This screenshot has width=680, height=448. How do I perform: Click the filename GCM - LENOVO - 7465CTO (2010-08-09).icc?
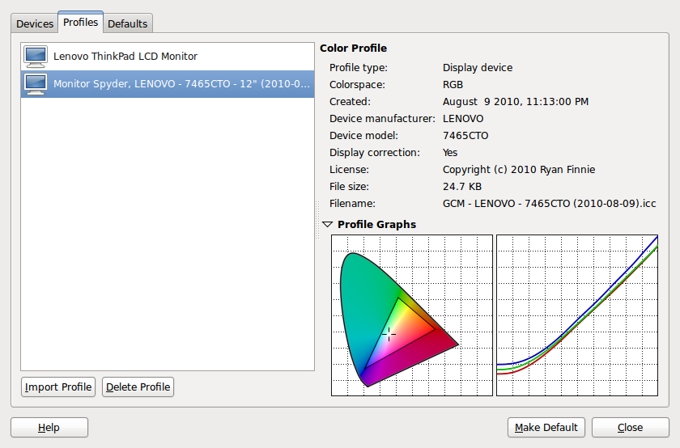click(549, 204)
